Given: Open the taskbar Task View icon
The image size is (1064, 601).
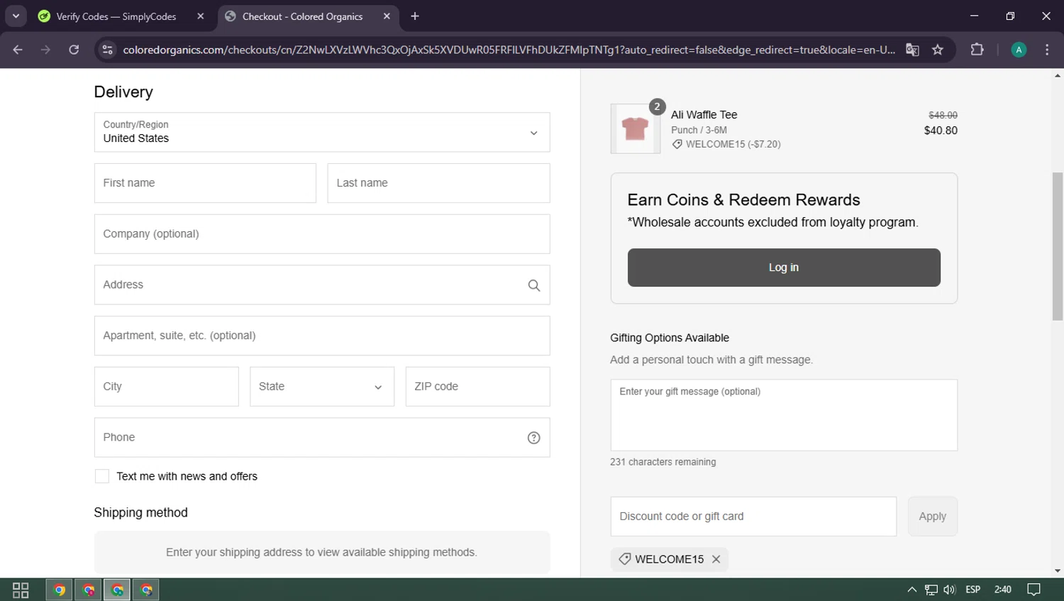Looking at the screenshot, I should (21, 590).
